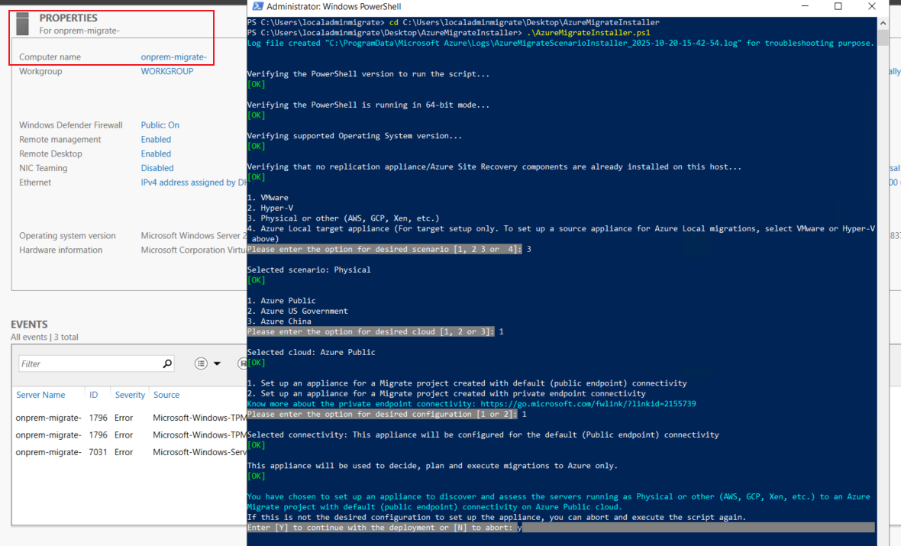Open Windows Defender Firewall 'Public: On' setting
This screenshot has height=546, width=901.
click(160, 125)
